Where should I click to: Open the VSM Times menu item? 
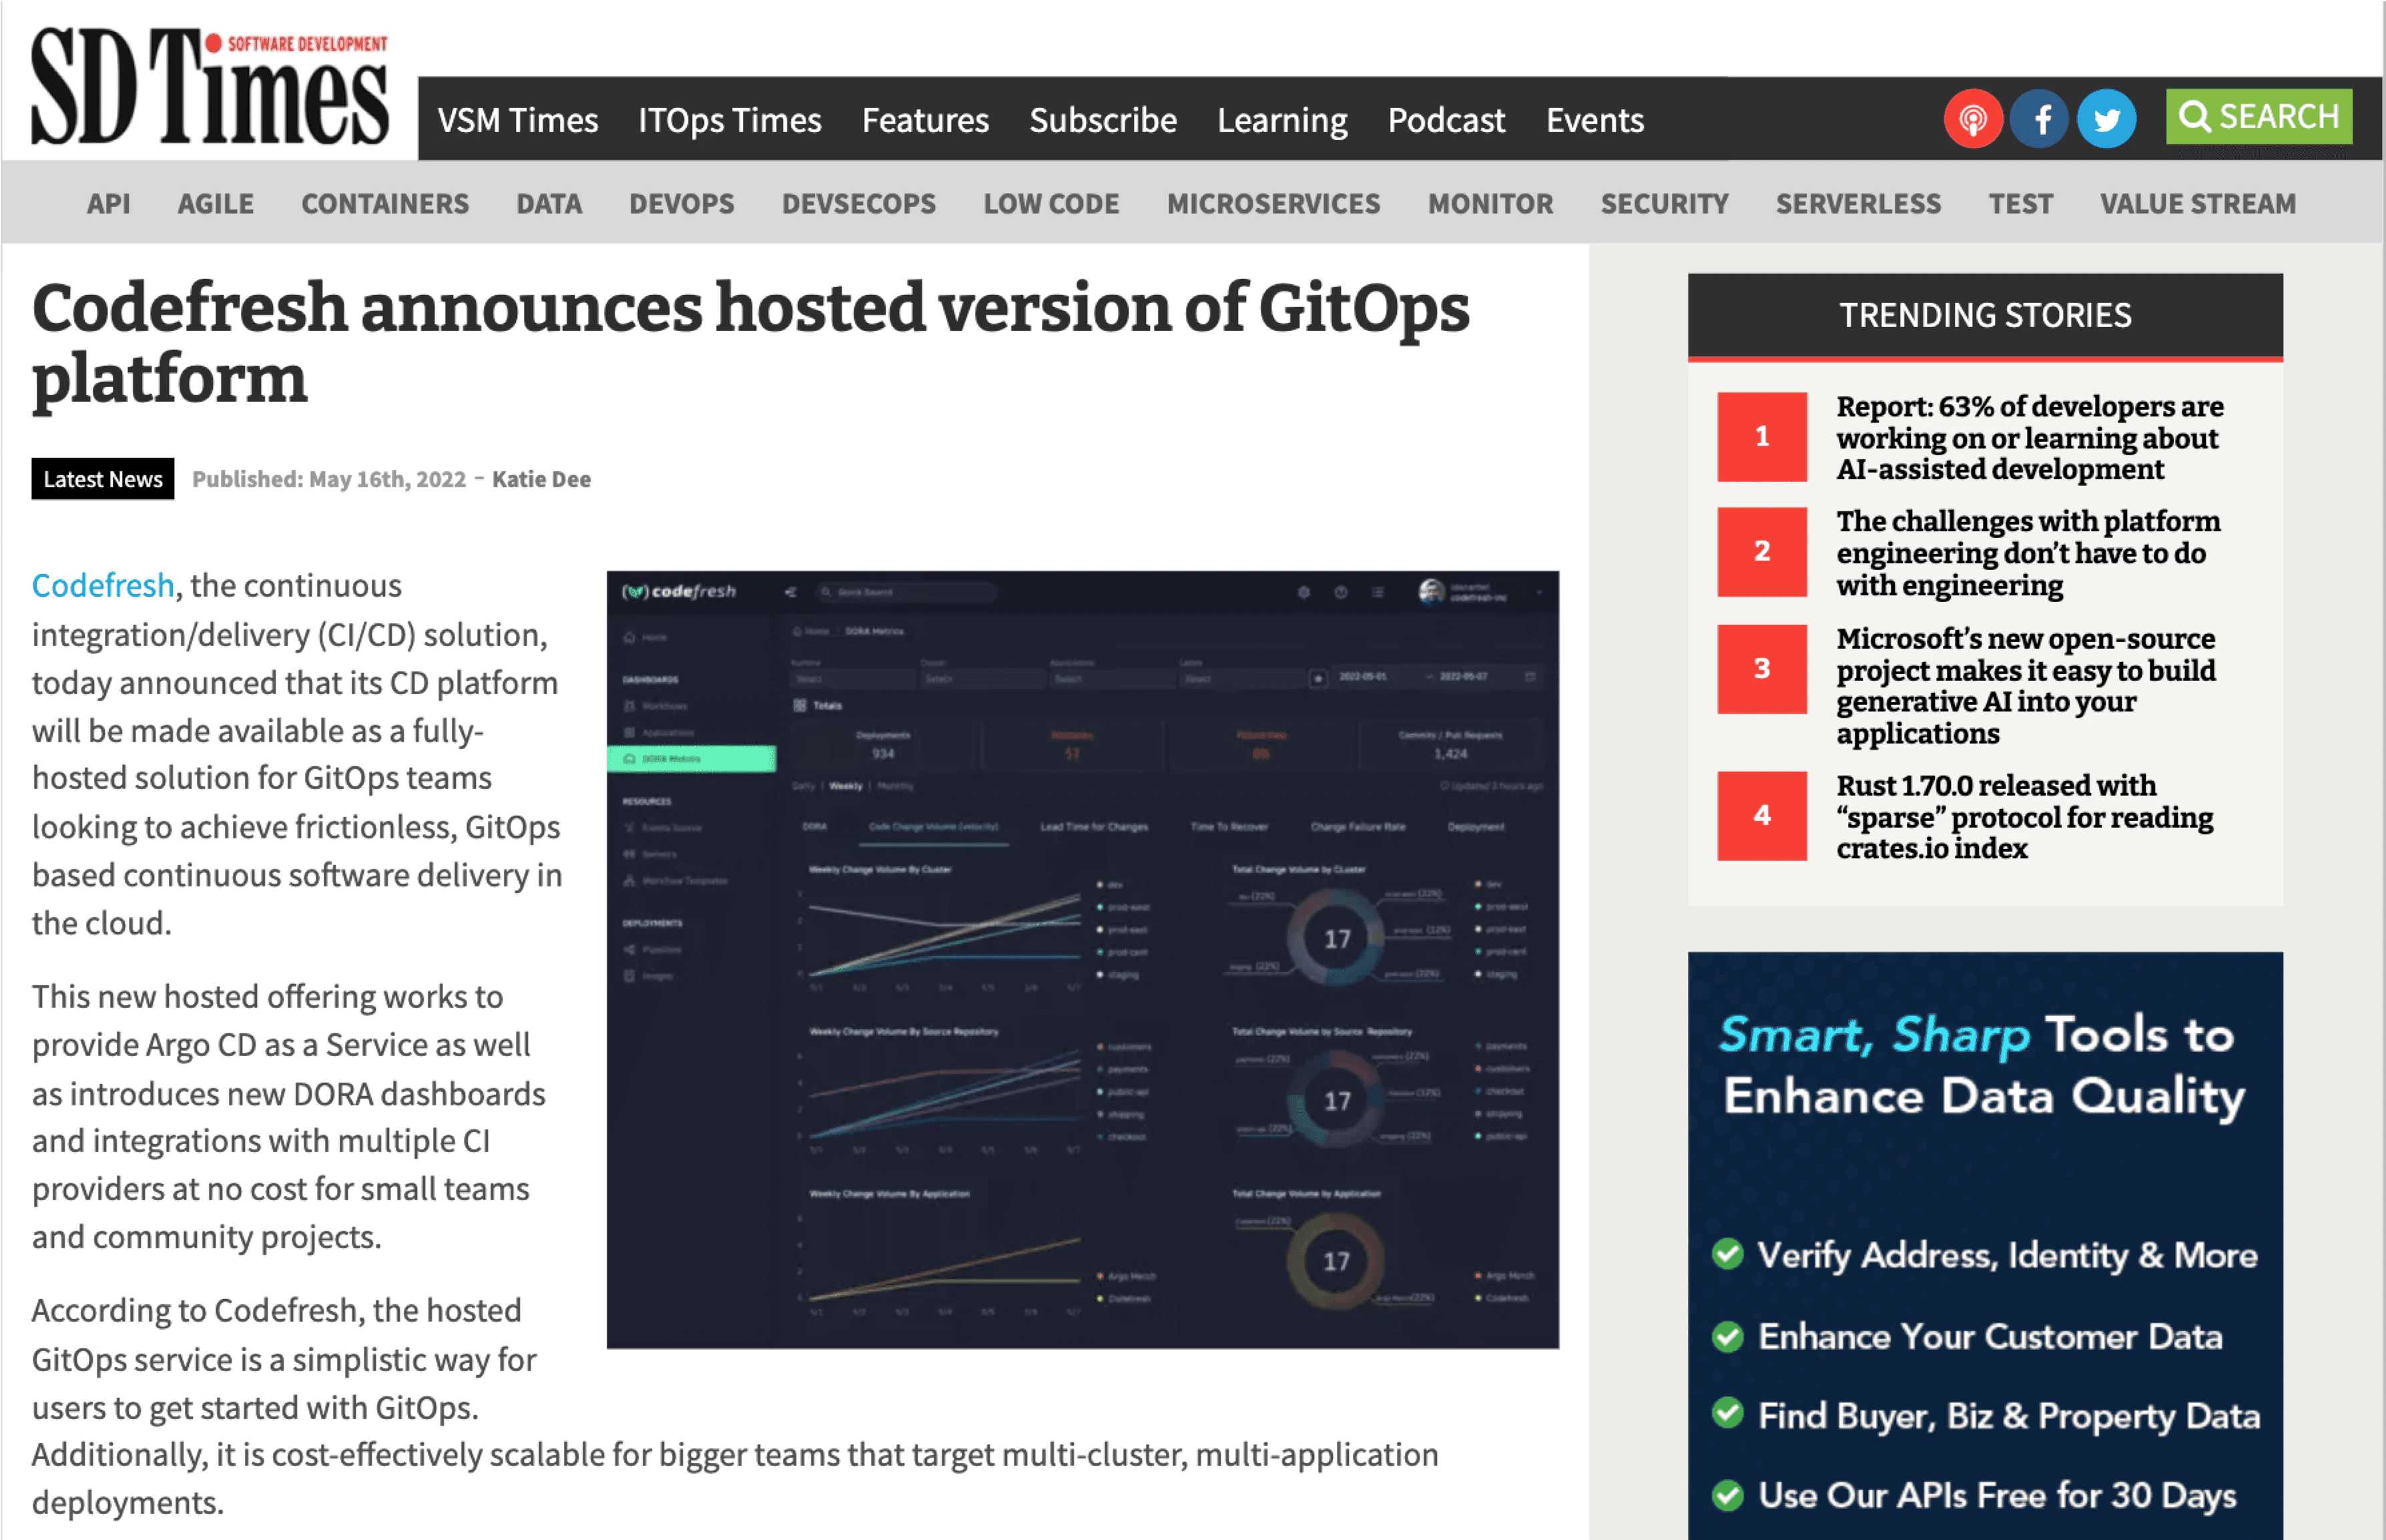(x=517, y=121)
